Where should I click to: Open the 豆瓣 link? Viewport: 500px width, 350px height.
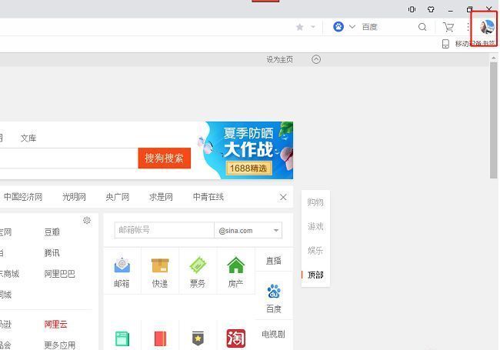point(52,232)
